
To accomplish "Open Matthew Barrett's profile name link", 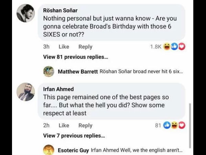I will [78, 72].
